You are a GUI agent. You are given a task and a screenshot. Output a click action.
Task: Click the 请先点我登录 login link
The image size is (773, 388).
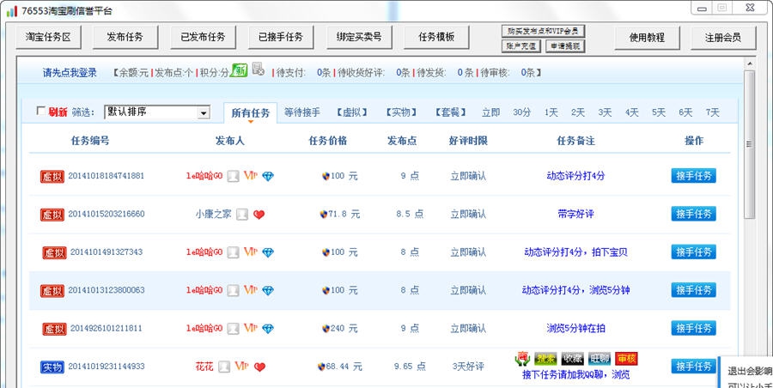pyautogui.click(x=70, y=73)
